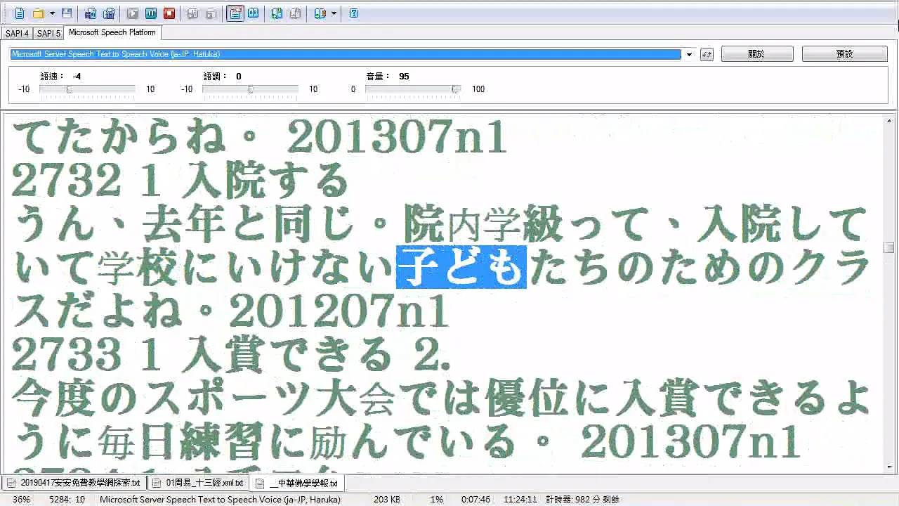Open the 20190417安安免費教學網探索.txt document tab
Screen dimensions: 899x506
tap(74, 483)
